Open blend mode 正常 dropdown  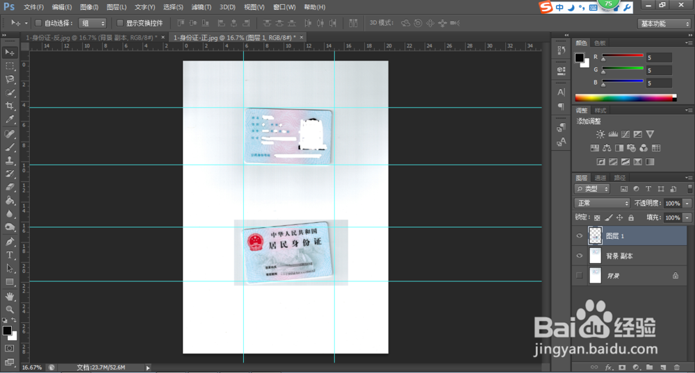tap(602, 203)
